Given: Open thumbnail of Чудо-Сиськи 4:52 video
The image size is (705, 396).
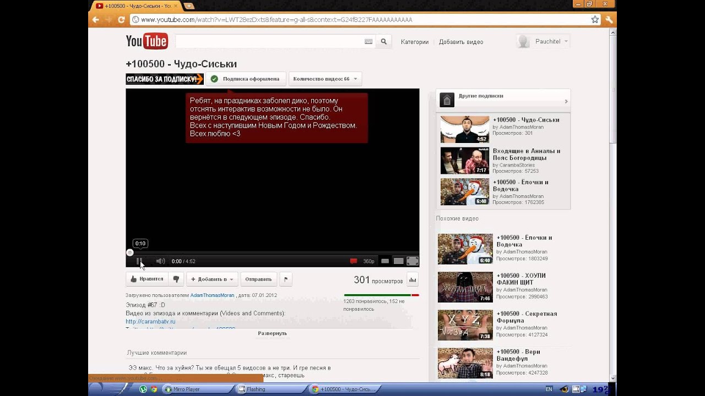Looking at the screenshot, I should click(x=464, y=130).
